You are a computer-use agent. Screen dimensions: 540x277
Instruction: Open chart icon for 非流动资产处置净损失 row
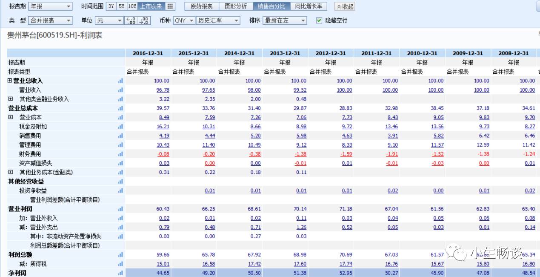[120, 237]
